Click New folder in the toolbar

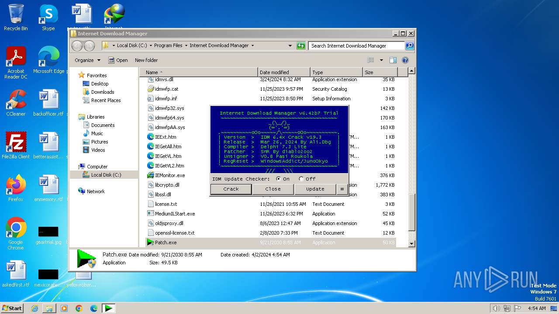[x=146, y=60]
